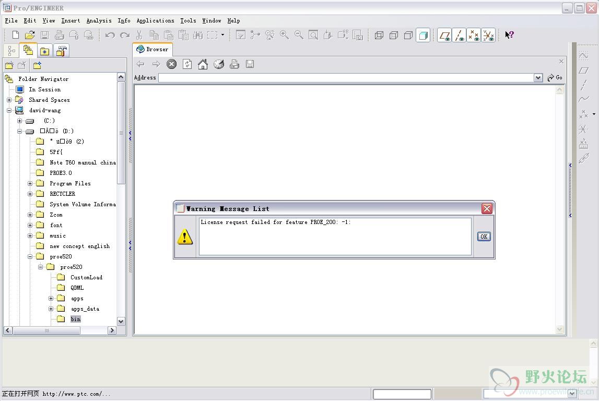Open a file using the main toolbar folder icon

click(x=30, y=35)
